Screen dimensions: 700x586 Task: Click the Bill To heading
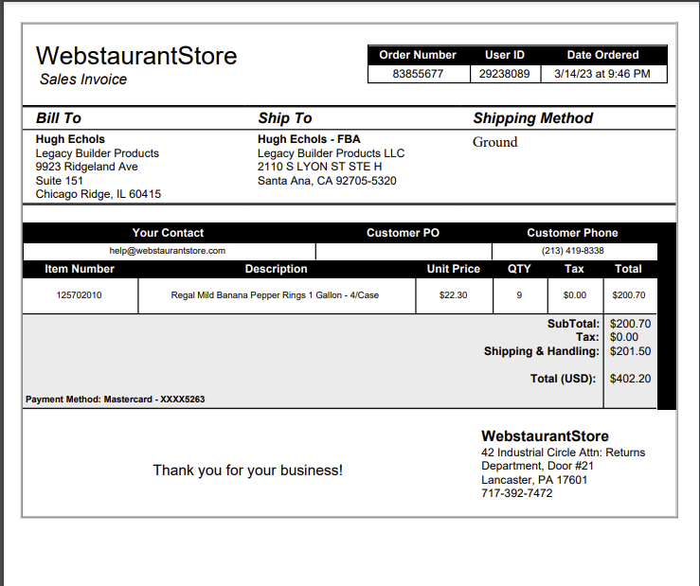point(59,118)
